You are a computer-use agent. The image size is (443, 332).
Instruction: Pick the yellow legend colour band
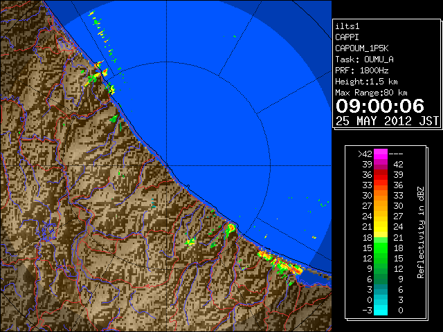coord(381,227)
